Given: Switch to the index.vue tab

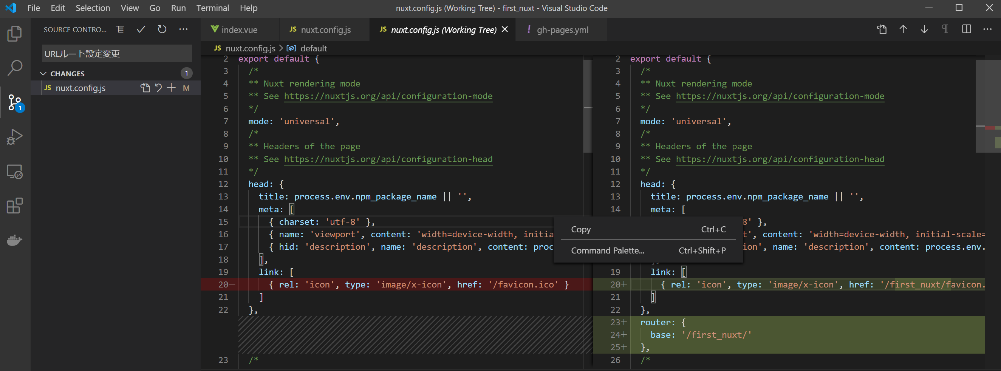Looking at the screenshot, I should [240, 29].
